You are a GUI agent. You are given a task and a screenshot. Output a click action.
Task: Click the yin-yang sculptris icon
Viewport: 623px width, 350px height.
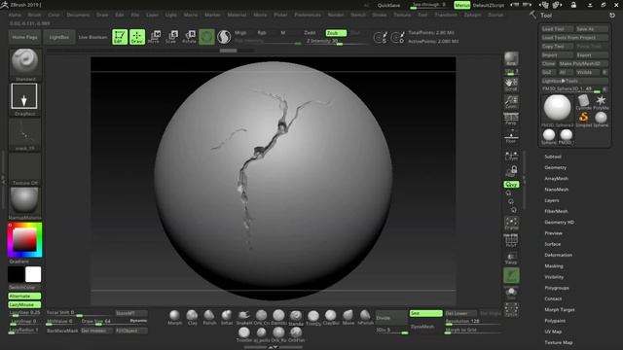[x=224, y=37]
